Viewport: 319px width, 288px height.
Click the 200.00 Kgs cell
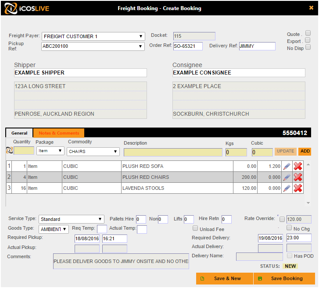click(245, 177)
